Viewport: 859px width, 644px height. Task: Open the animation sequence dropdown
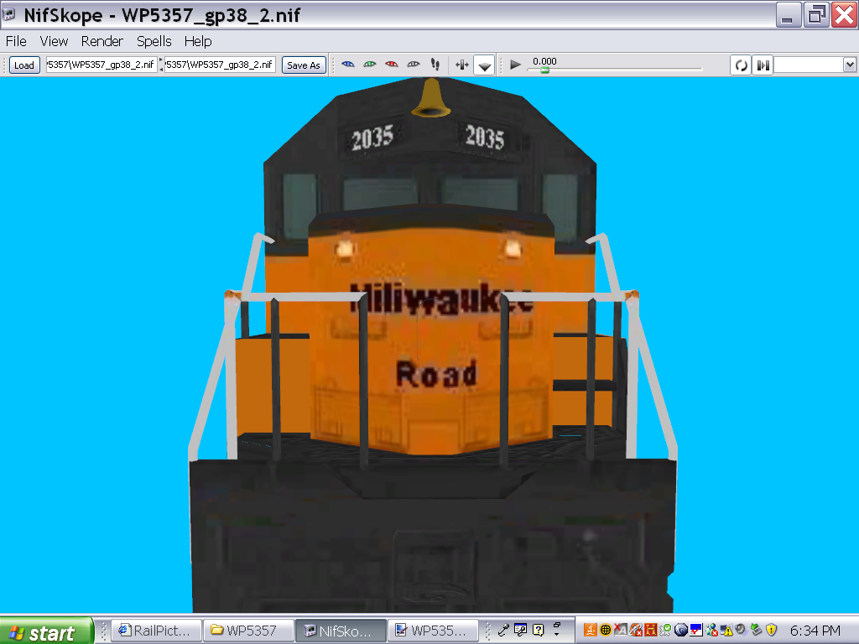coord(849,65)
